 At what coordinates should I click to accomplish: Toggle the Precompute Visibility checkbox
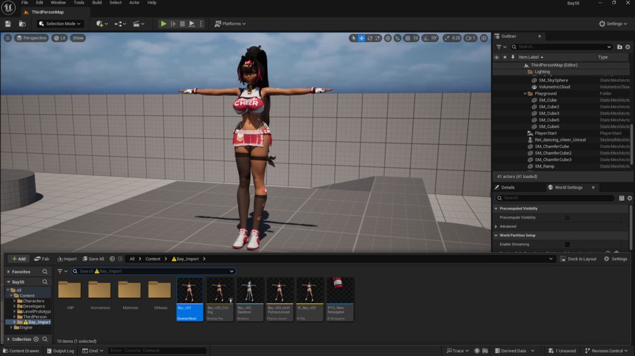pos(567,218)
